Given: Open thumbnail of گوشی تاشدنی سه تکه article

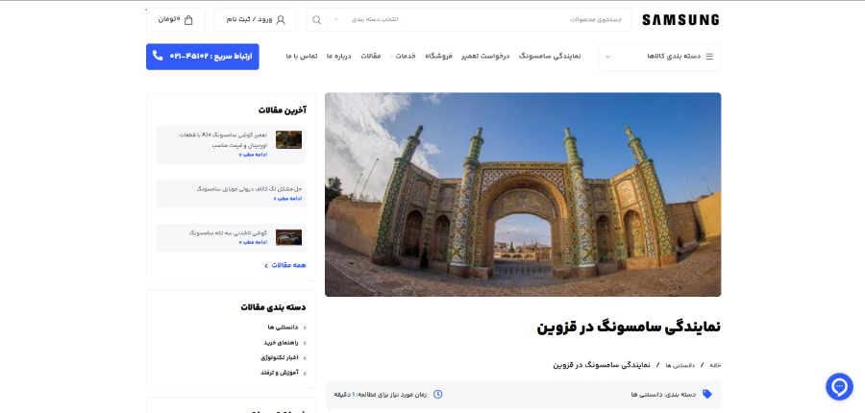Looking at the screenshot, I should click(288, 237).
